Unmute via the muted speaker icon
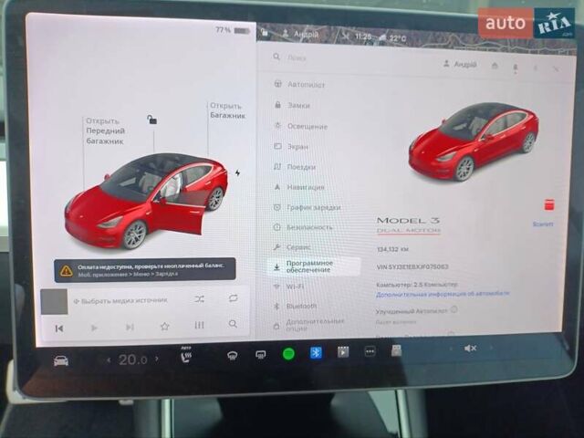Image resolution: width=584 pixels, height=438 pixels. pyautogui.click(x=470, y=349)
